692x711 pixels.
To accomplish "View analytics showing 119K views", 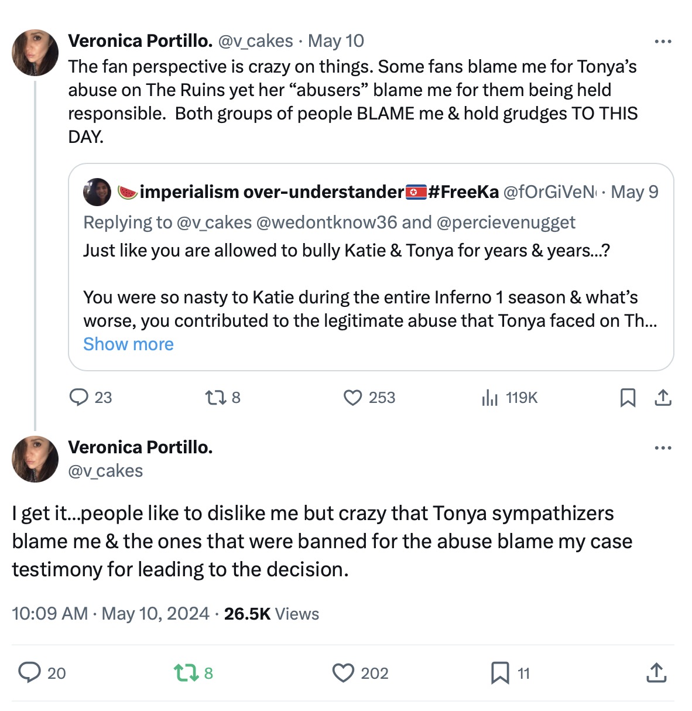I will coord(489,398).
